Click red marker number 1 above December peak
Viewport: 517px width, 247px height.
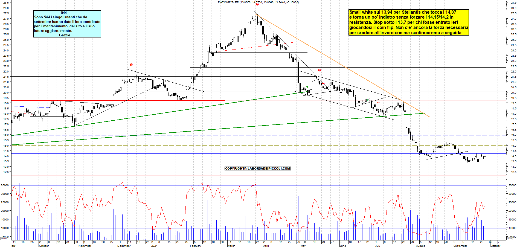(x=131, y=65)
